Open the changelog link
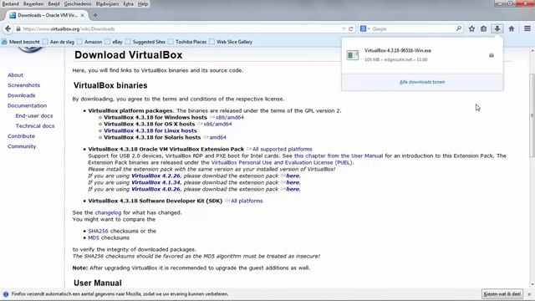Viewport: 535px width, 301px height. (108, 212)
